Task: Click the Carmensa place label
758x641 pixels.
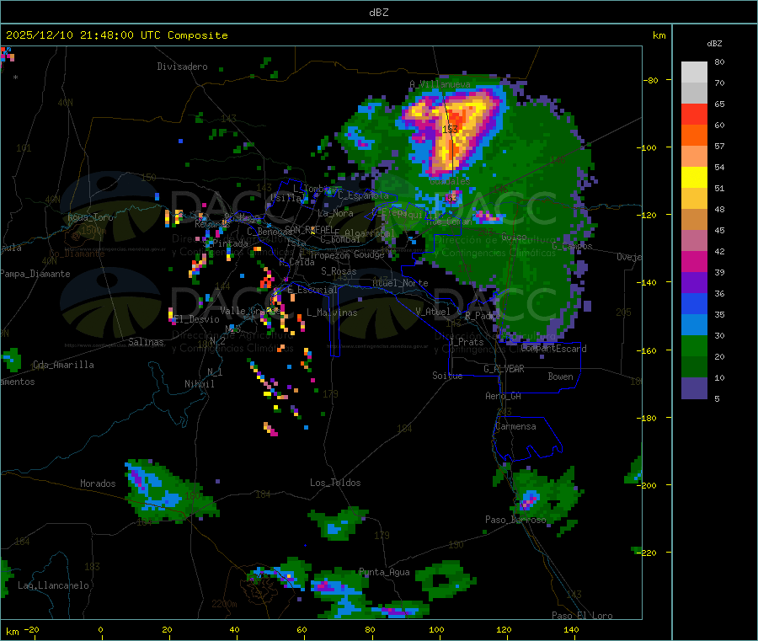Action: (x=515, y=426)
